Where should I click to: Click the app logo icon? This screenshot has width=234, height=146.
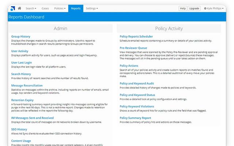(x=12, y=8)
